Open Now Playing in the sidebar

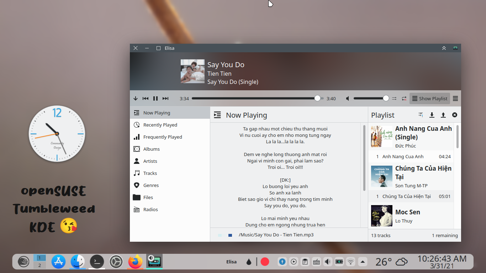click(x=170, y=113)
